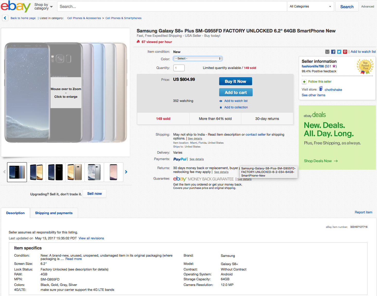Show next product thumbnails arrow
Image resolution: width=377 pixels, height=296 pixels.
pyautogui.click(x=126, y=172)
